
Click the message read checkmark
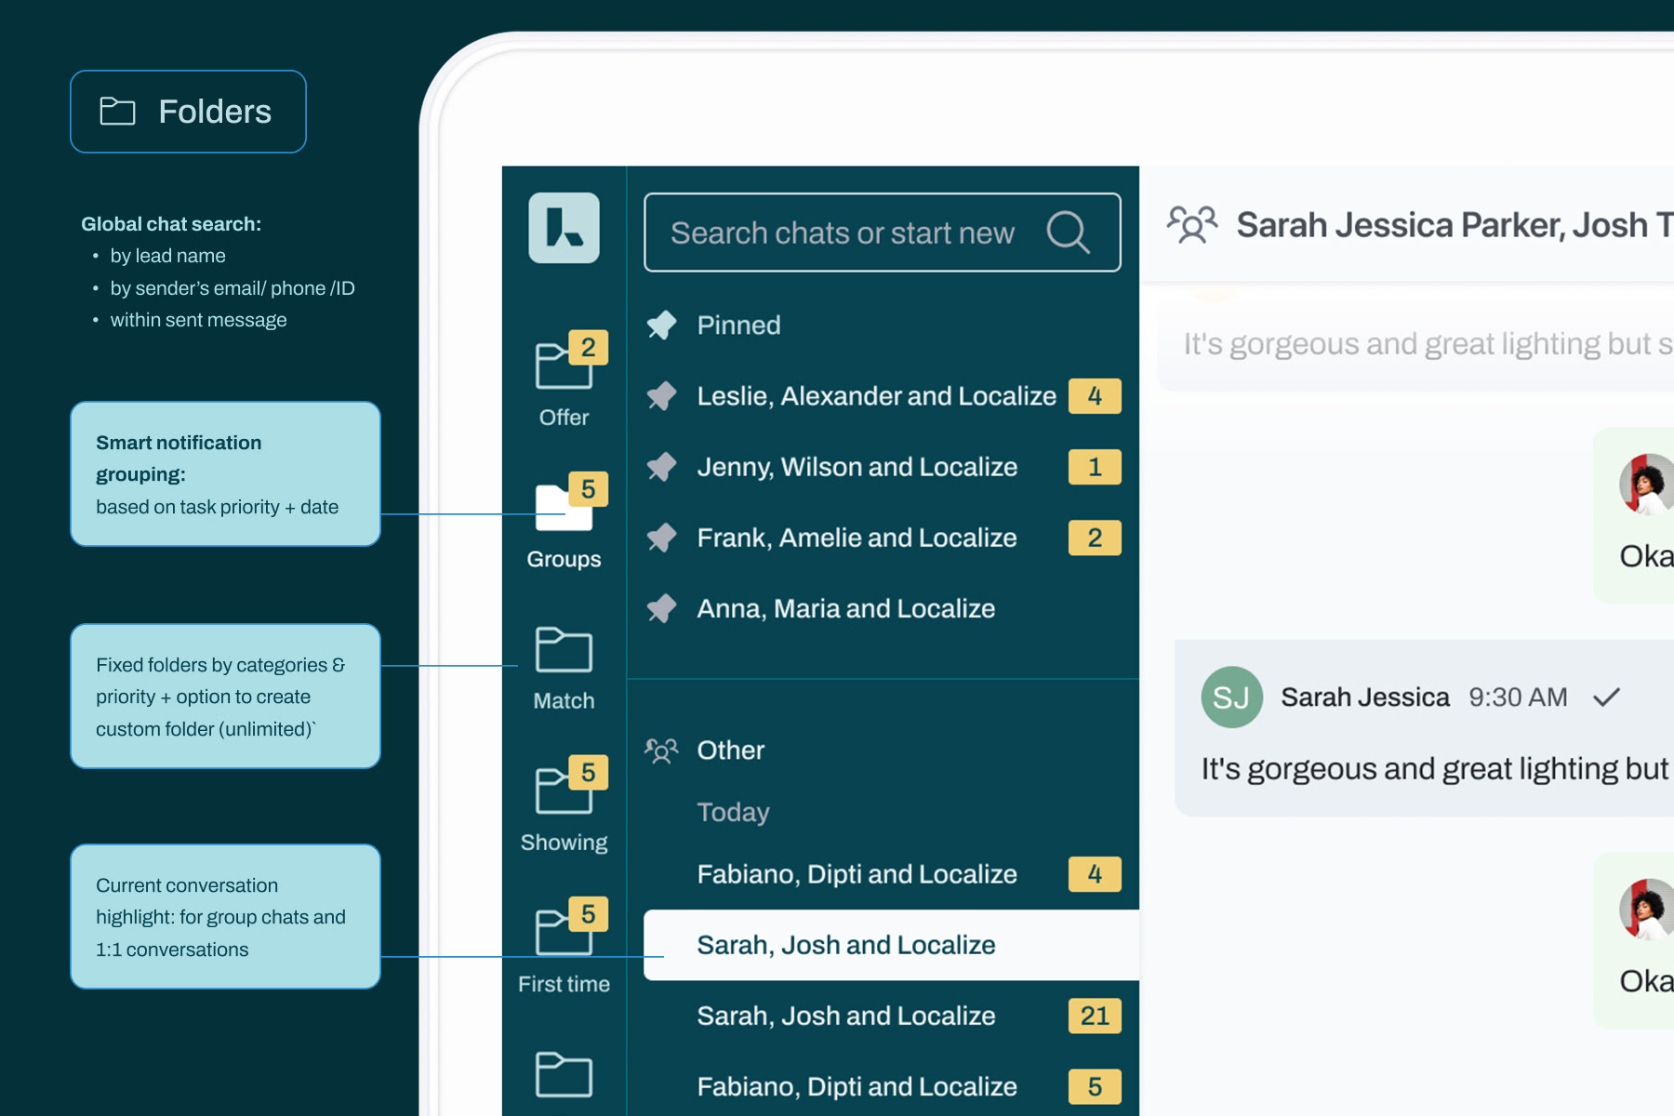(1606, 697)
